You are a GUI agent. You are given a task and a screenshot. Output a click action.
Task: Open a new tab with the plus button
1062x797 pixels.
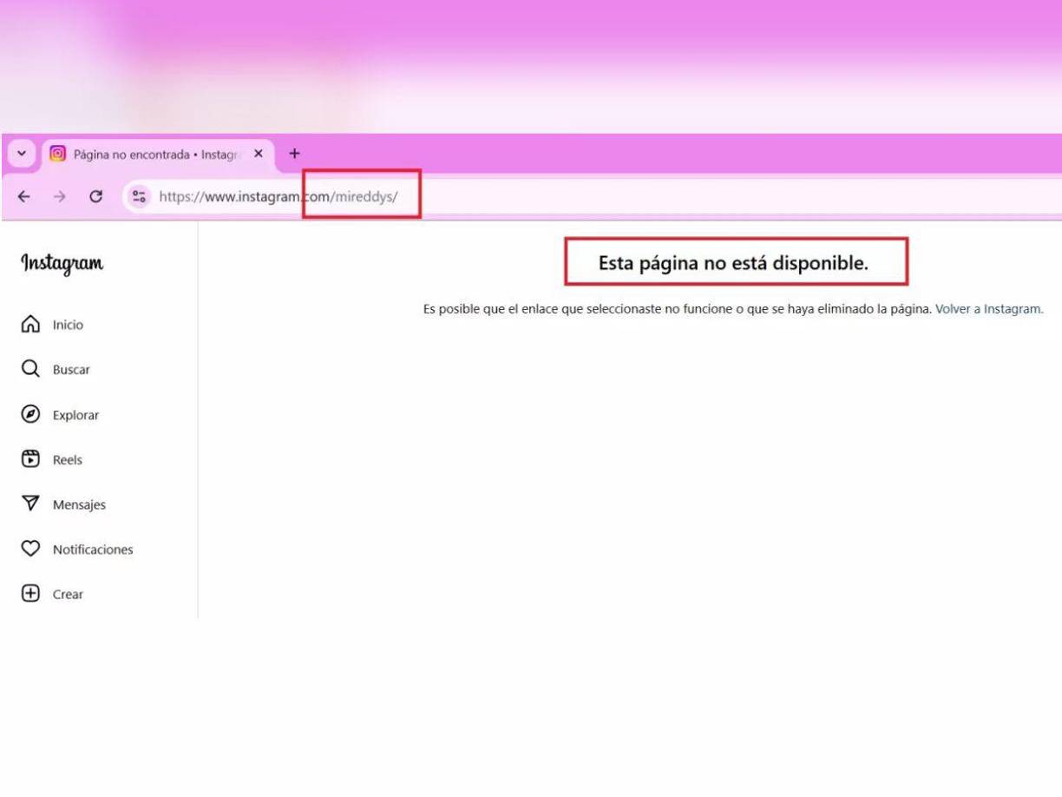[294, 154]
